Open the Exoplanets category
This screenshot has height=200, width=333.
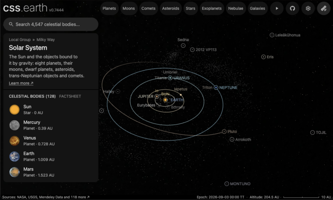212,8
